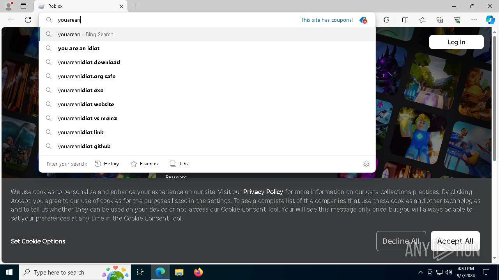The height and width of the screenshot is (280, 499).
Task: Open File Explorer from taskbar
Action: 179,272
